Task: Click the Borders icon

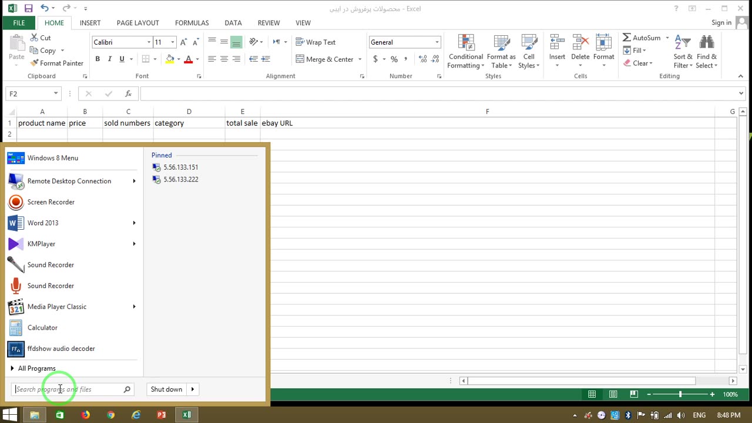Action: click(x=146, y=59)
